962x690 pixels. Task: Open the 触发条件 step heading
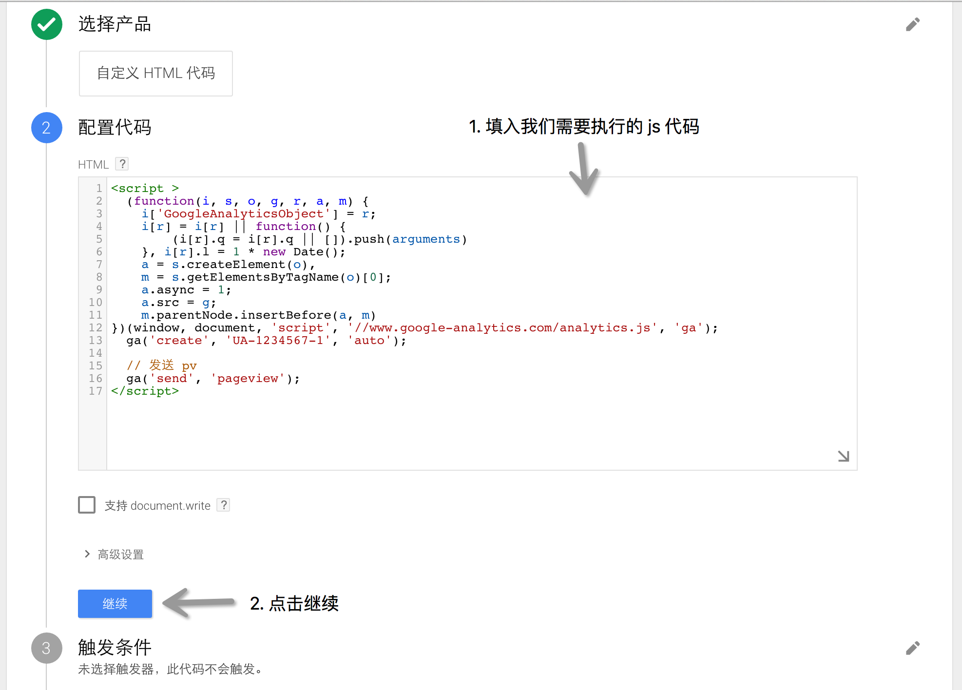click(x=115, y=648)
